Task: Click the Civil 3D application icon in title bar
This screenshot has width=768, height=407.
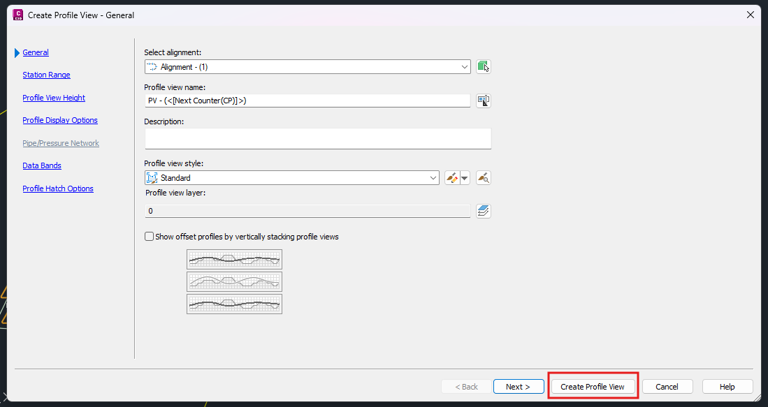Action: click(x=18, y=15)
